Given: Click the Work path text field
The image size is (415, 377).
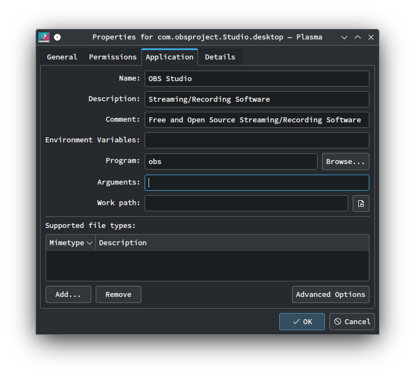Looking at the screenshot, I should pyautogui.click(x=246, y=203).
